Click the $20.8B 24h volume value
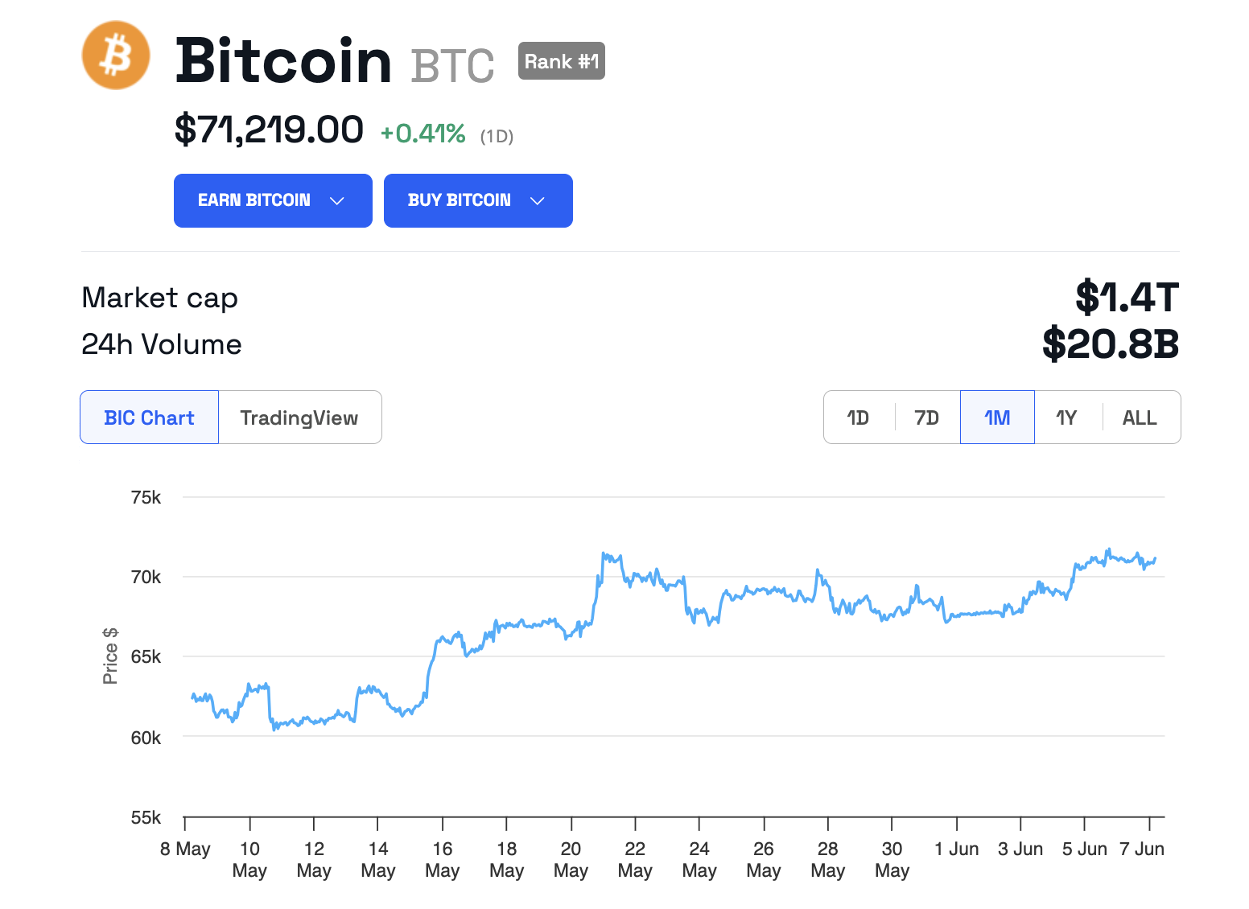 pyautogui.click(x=1110, y=344)
